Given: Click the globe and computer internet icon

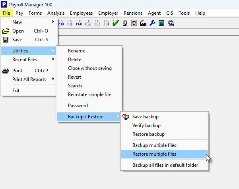Looking at the screenshot, I should 171,23.
